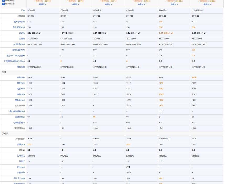
Task: Click the 压缩比 row label link
Action: [x=22, y=161]
